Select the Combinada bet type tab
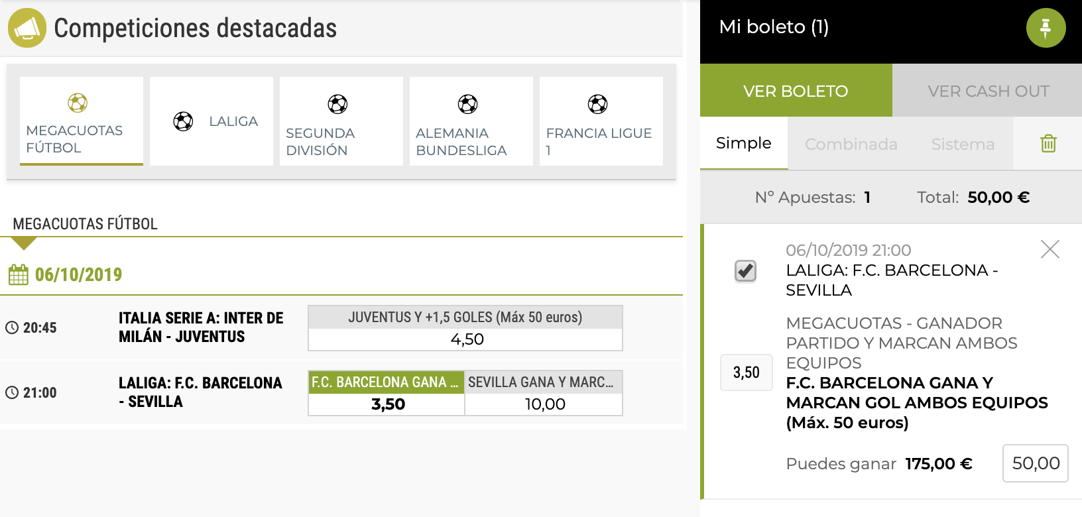This screenshot has width=1082, height=517. [x=851, y=144]
